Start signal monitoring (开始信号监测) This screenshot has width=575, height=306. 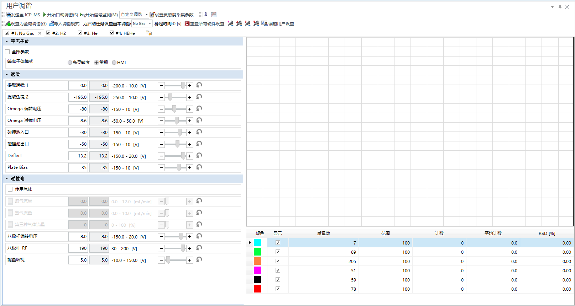(x=99, y=15)
